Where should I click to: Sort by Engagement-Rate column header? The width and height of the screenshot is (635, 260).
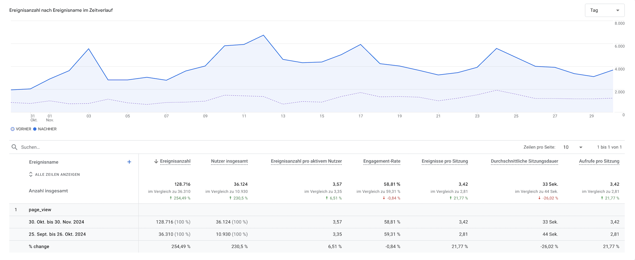382,161
